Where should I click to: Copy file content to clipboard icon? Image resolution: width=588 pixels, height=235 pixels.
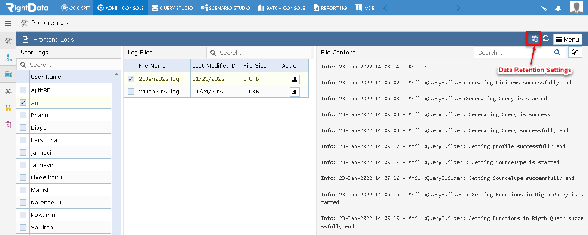tap(575, 52)
